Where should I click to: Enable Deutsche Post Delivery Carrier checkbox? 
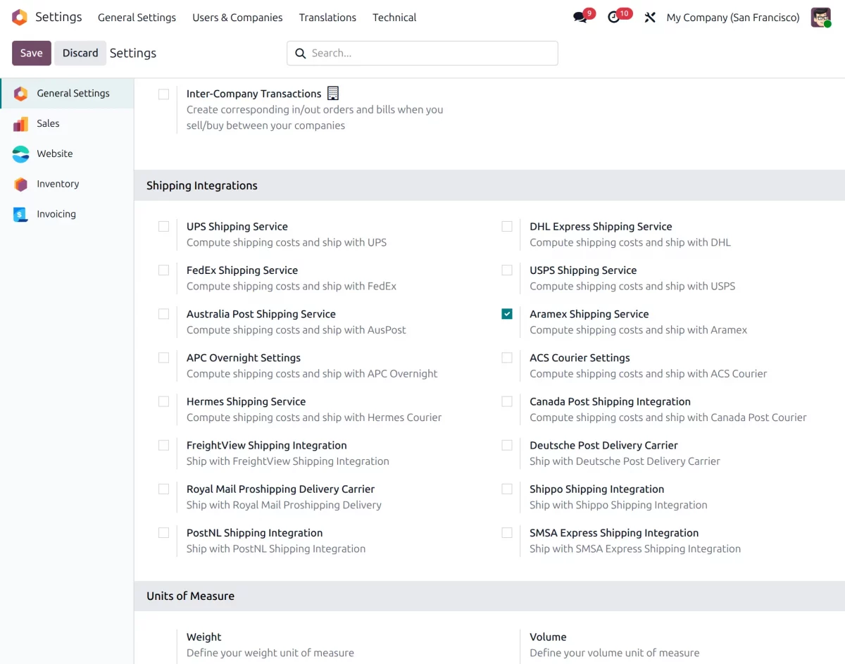coord(507,445)
